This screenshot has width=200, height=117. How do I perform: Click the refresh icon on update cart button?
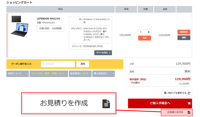tap(189, 93)
